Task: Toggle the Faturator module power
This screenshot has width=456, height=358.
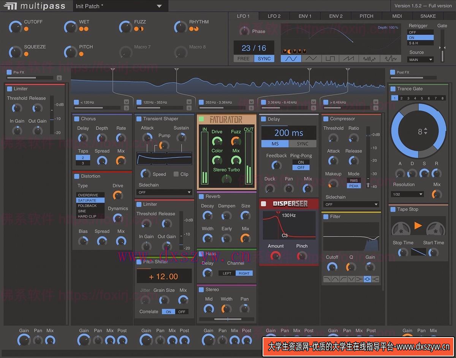Action: point(201,119)
